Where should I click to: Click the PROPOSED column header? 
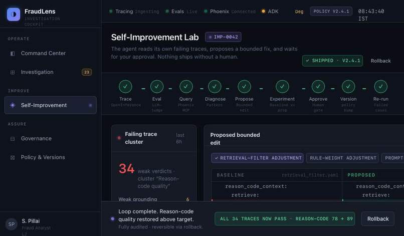361,175
